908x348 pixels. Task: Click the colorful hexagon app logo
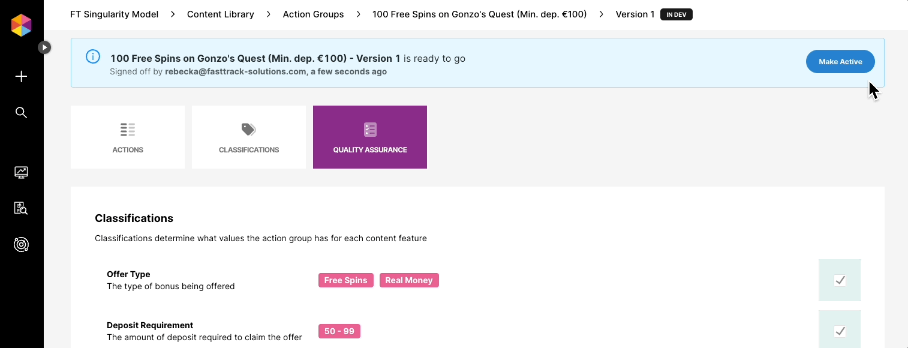click(22, 25)
